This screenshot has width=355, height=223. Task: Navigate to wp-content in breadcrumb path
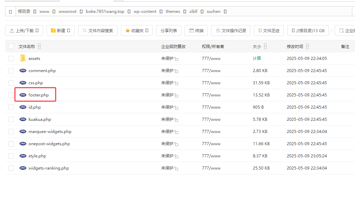[145, 12]
